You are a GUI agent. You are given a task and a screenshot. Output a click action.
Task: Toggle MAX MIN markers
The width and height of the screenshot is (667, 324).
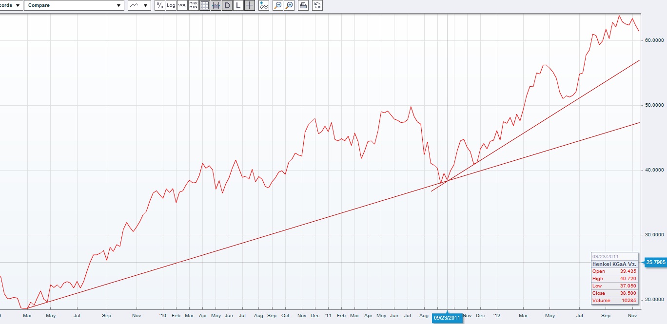coord(193,5)
